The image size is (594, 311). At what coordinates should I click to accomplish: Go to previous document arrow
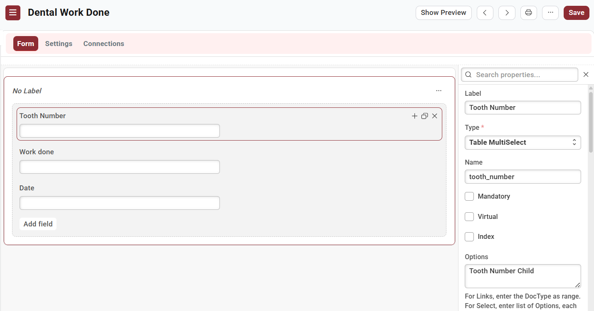485,12
